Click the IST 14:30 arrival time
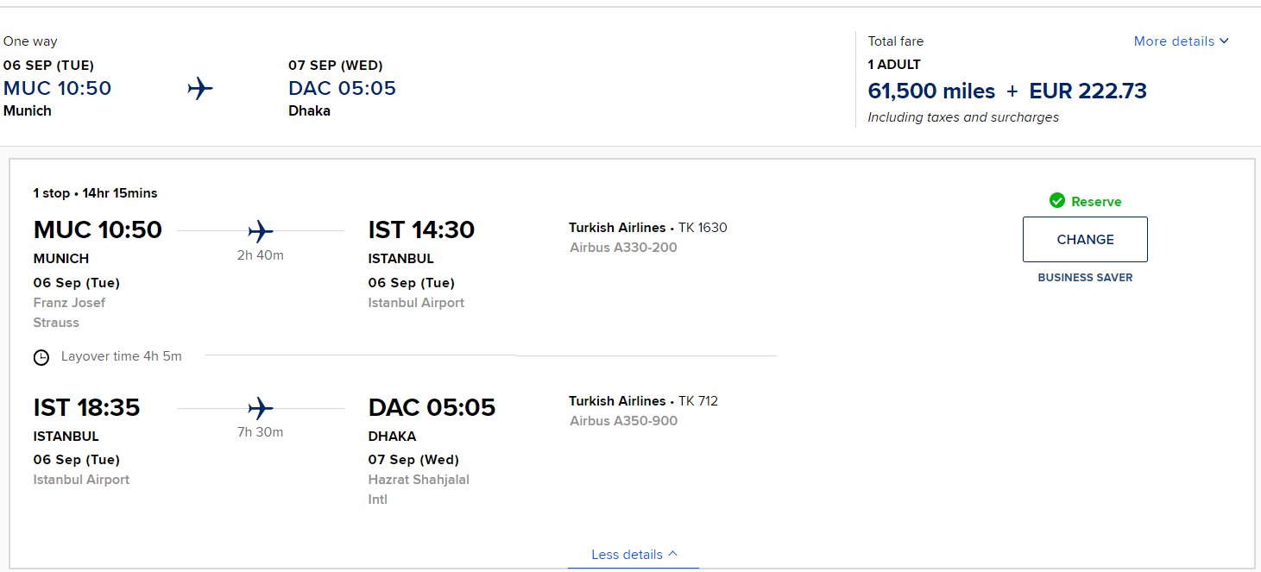The height and width of the screenshot is (572, 1261). pos(421,230)
